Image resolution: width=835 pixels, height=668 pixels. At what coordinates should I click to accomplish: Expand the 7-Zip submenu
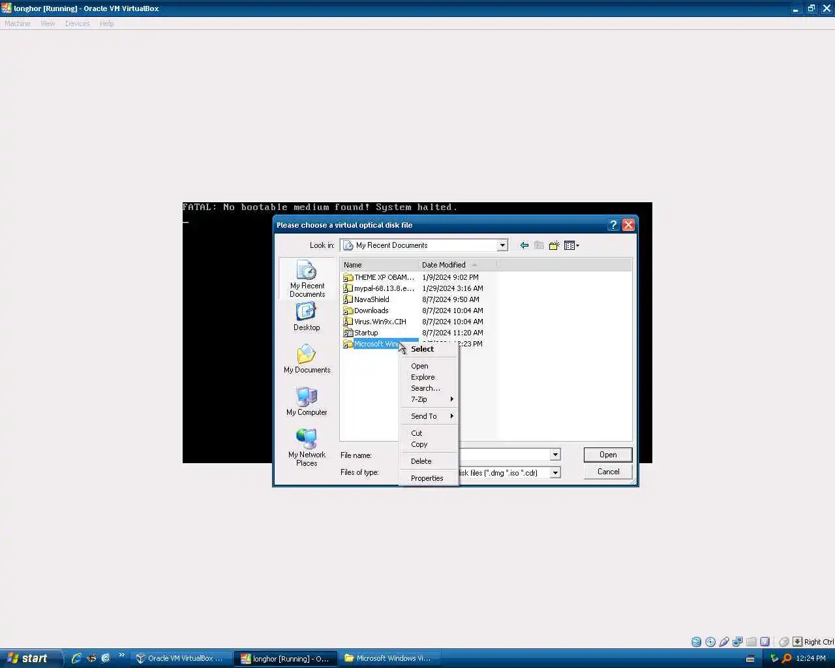click(429, 399)
